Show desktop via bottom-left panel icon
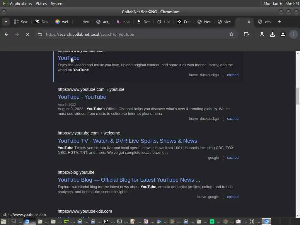 tap(3, 221)
